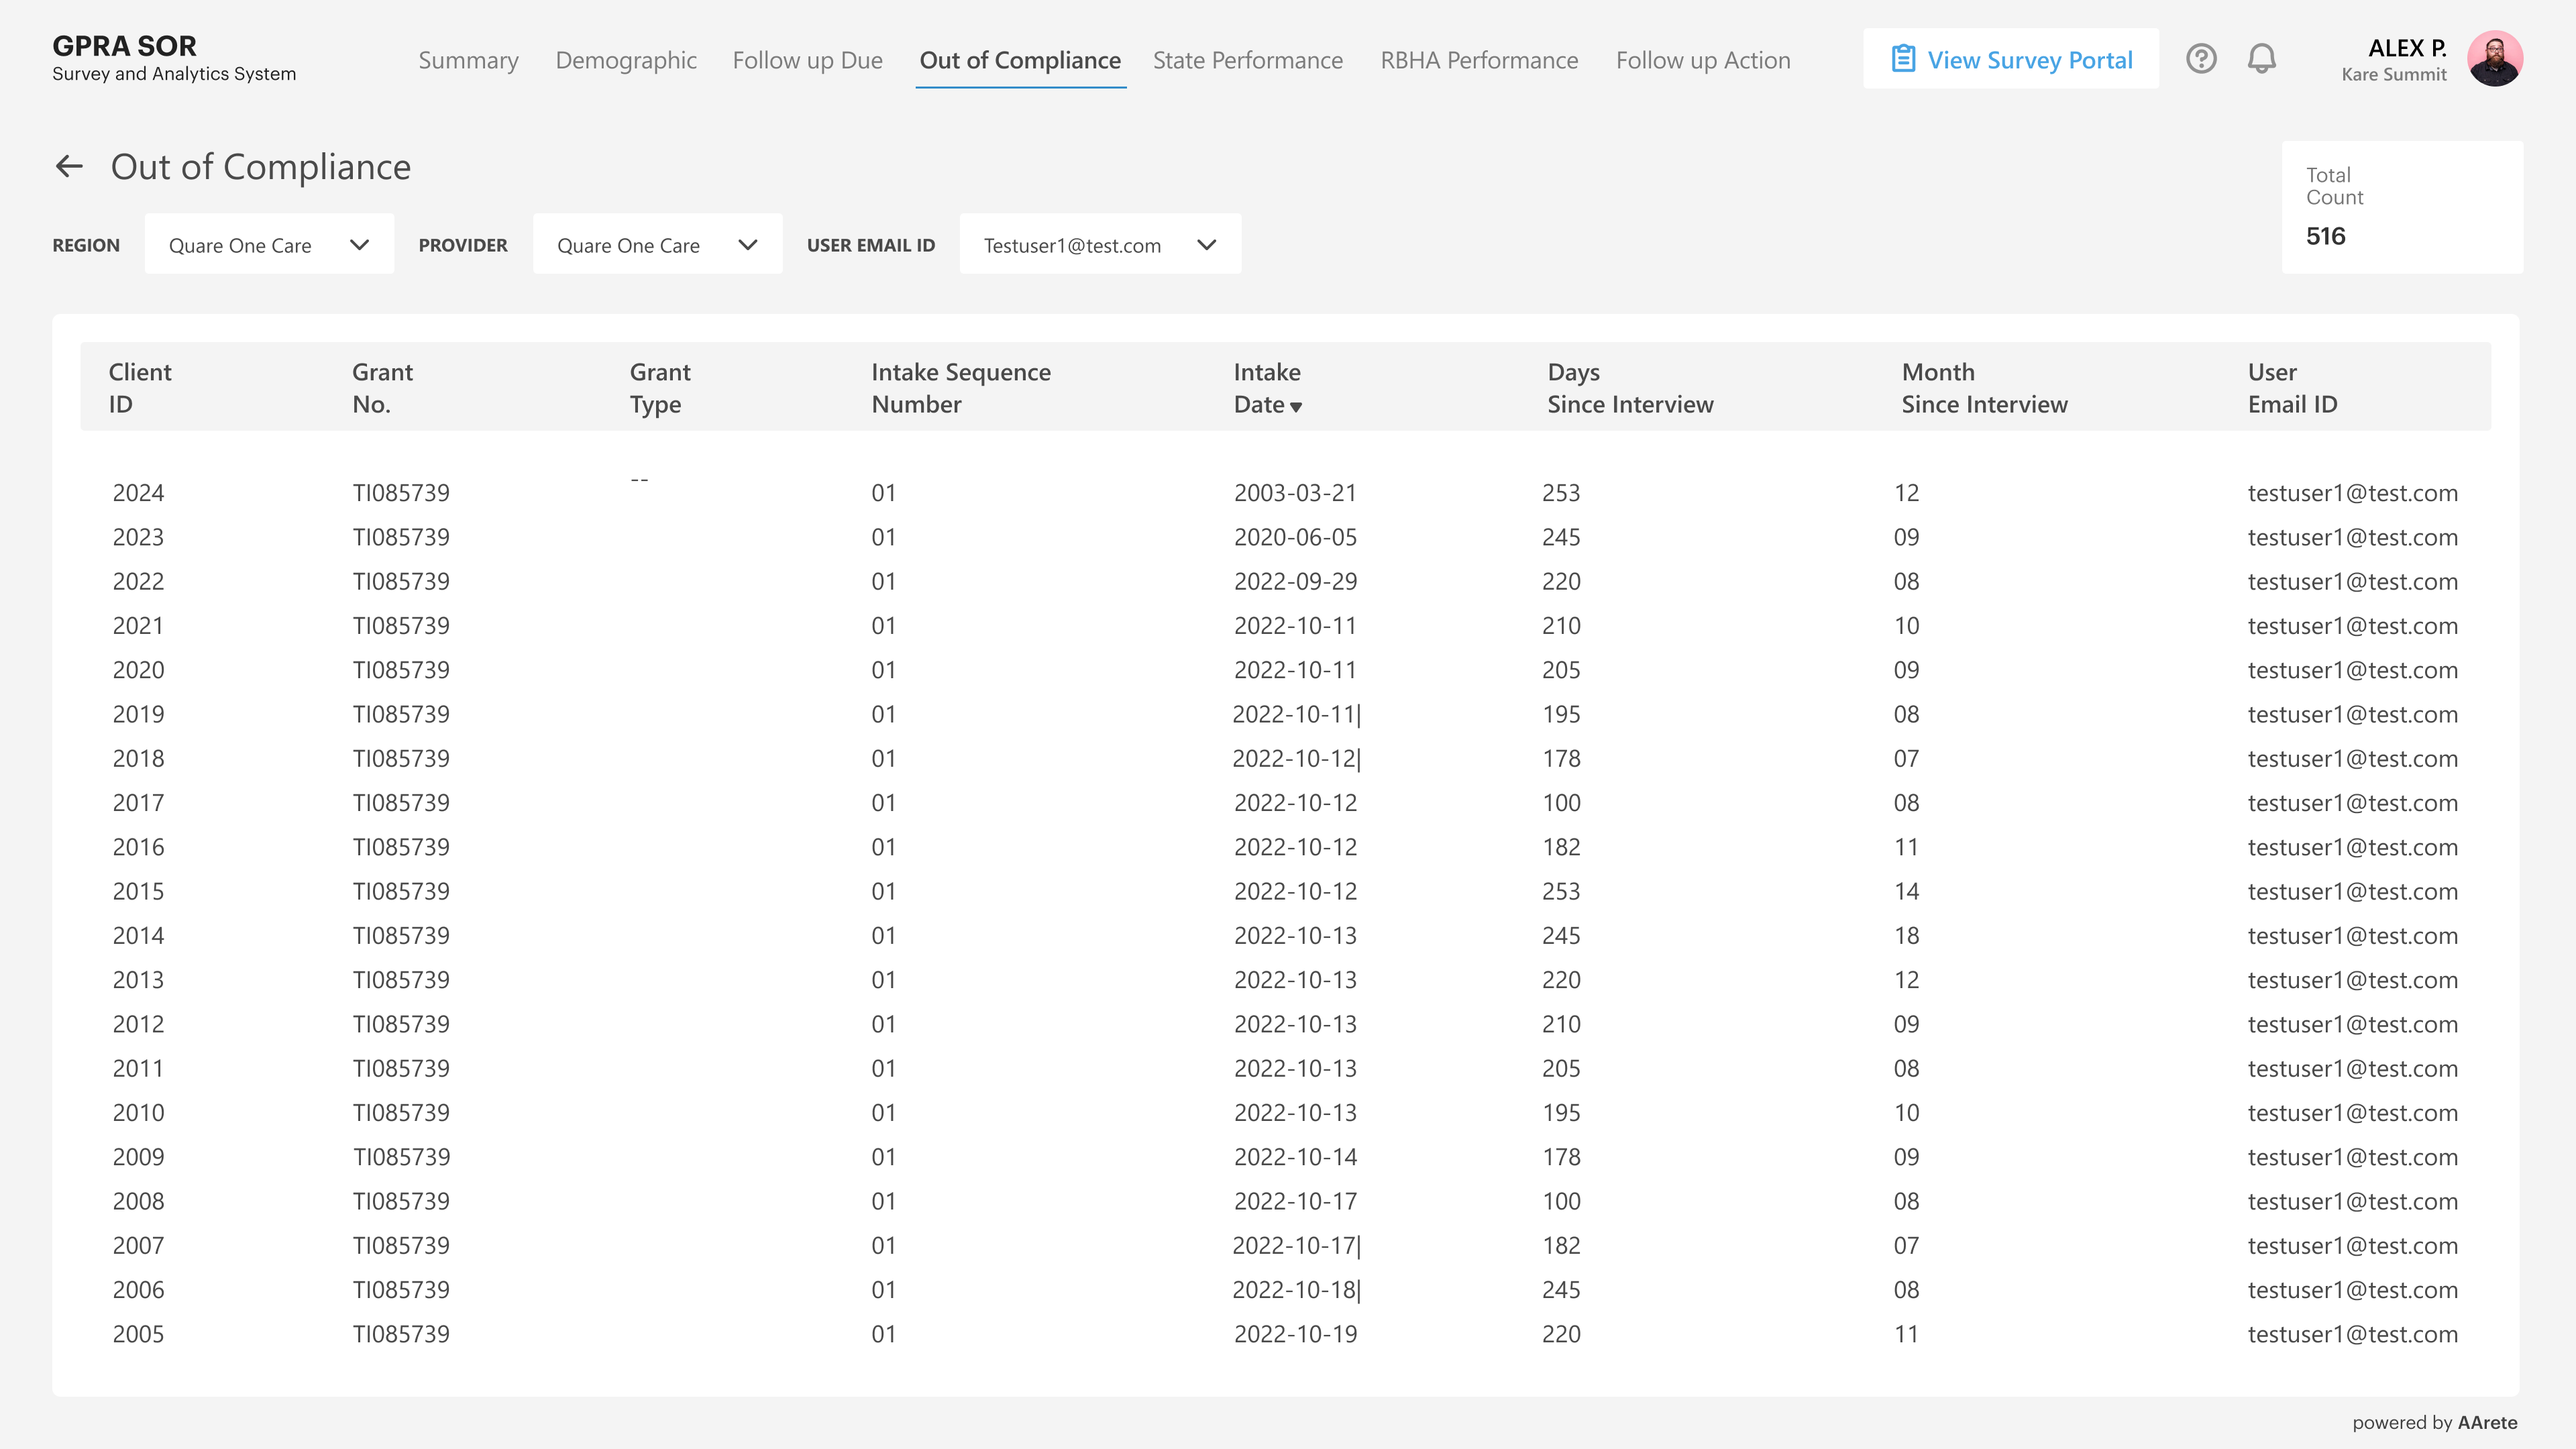The height and width of the screenshot is (1449, 2576).
Task: Select Client ID 2024 row entry
Action: coord(138,492)
